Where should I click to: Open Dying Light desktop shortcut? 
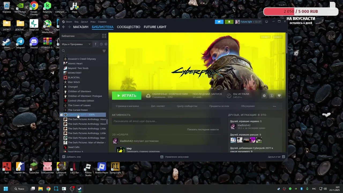(x=115, y=168)
